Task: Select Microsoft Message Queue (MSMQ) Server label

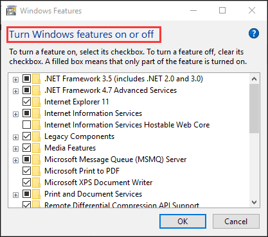Action: point(116,159)
